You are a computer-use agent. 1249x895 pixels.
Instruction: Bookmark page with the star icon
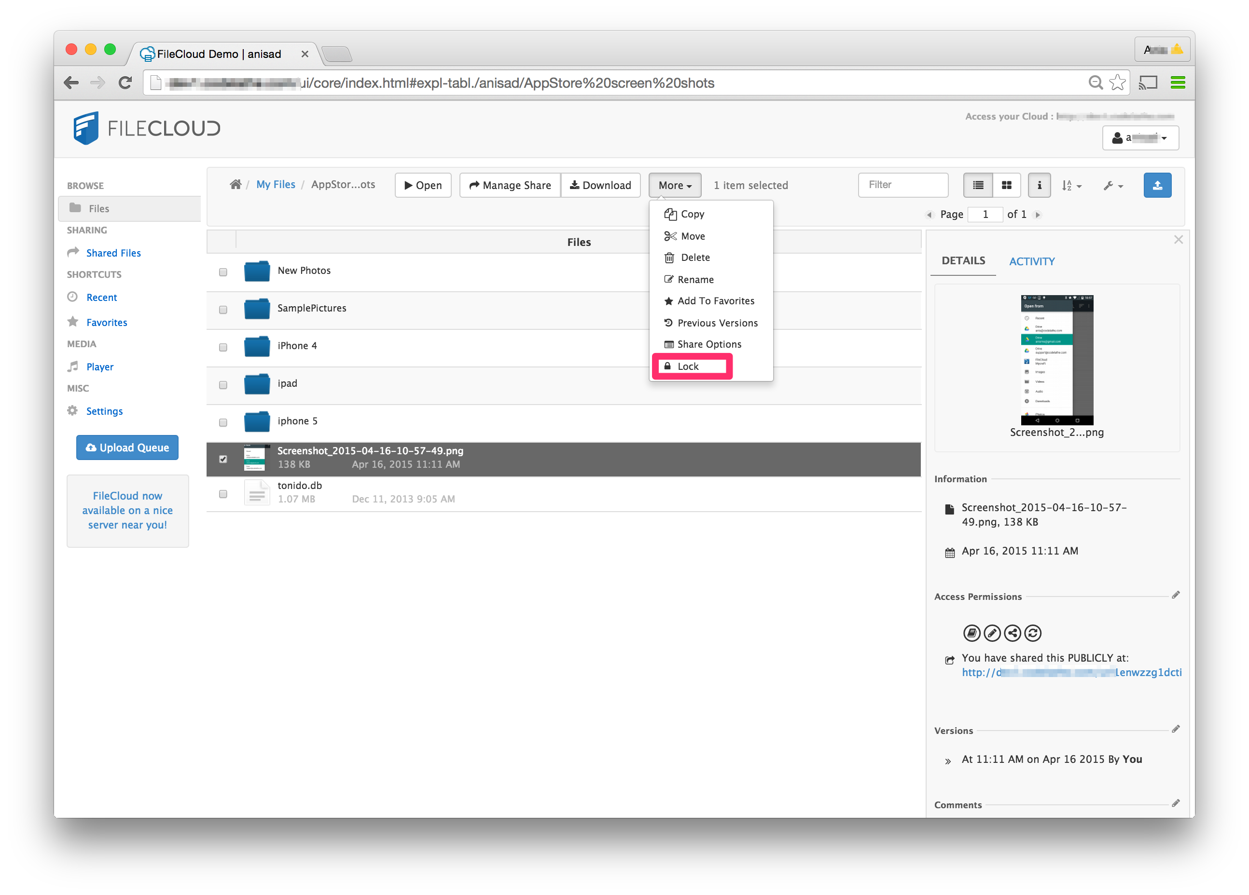click(1117, 82)
